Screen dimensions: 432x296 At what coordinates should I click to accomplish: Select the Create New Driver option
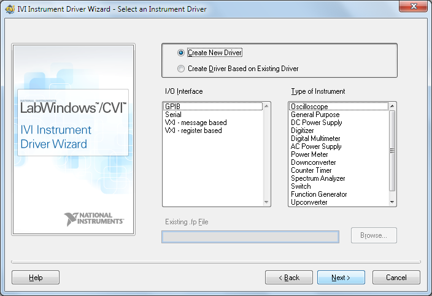(x=181, y=53)
